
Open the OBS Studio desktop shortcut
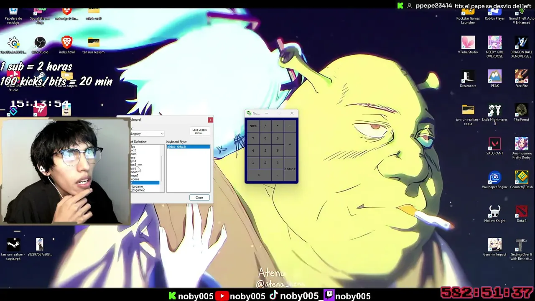[40, 45]
